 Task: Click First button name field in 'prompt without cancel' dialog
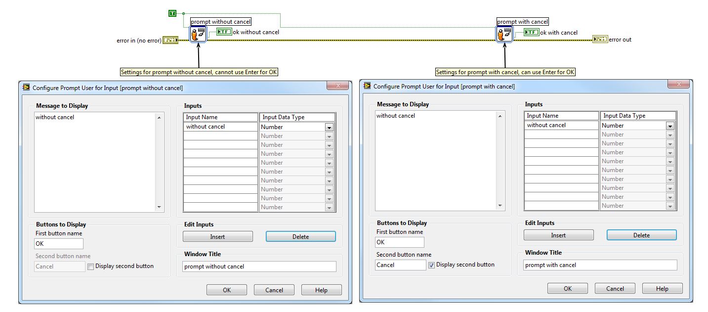click(59, 244)
